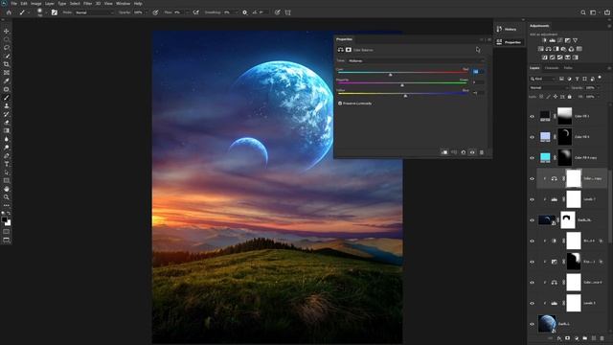
Task: Create a new group folder icon
Action: click(585, 338)
